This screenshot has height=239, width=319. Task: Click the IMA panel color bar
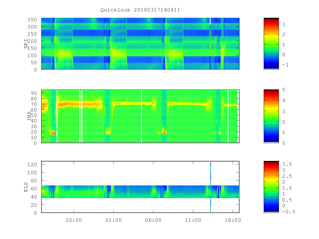click(271, 116)
